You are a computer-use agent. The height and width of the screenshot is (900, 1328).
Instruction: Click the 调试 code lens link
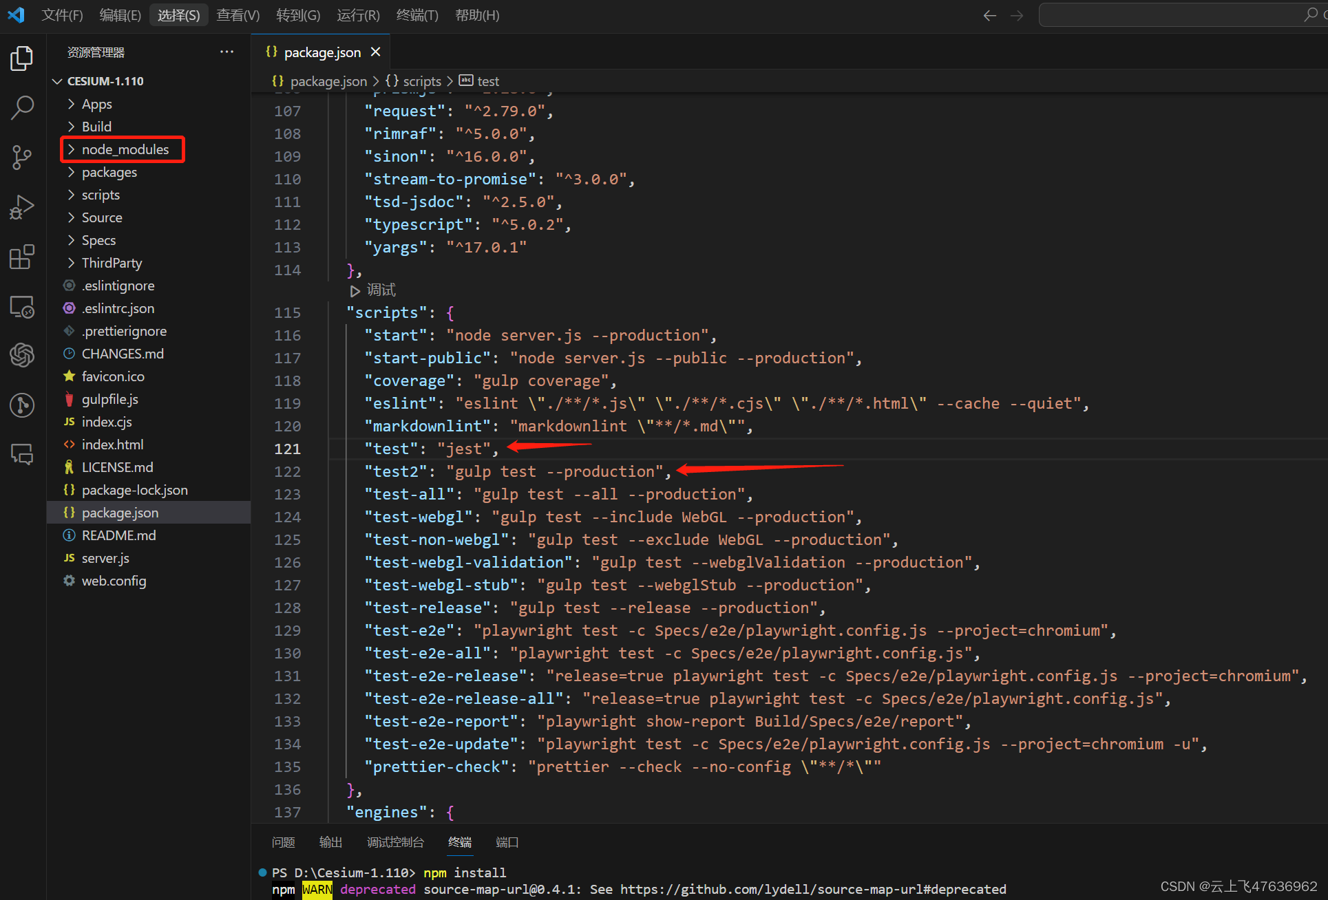(x=381, y=290)
